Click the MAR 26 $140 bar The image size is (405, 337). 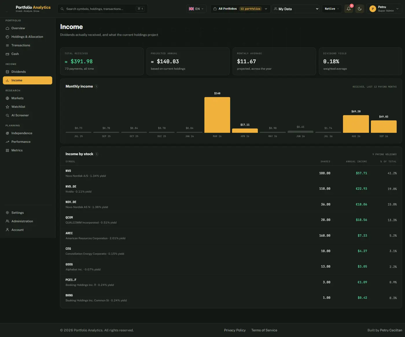217,115
